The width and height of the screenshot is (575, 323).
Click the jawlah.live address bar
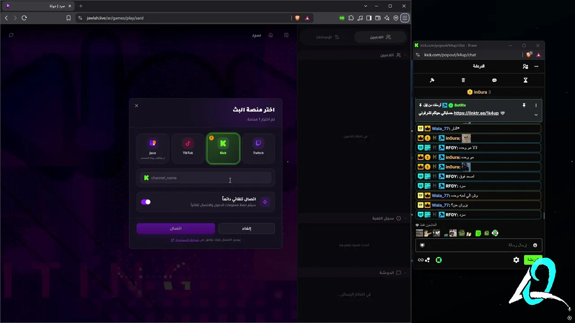[184, 18]
